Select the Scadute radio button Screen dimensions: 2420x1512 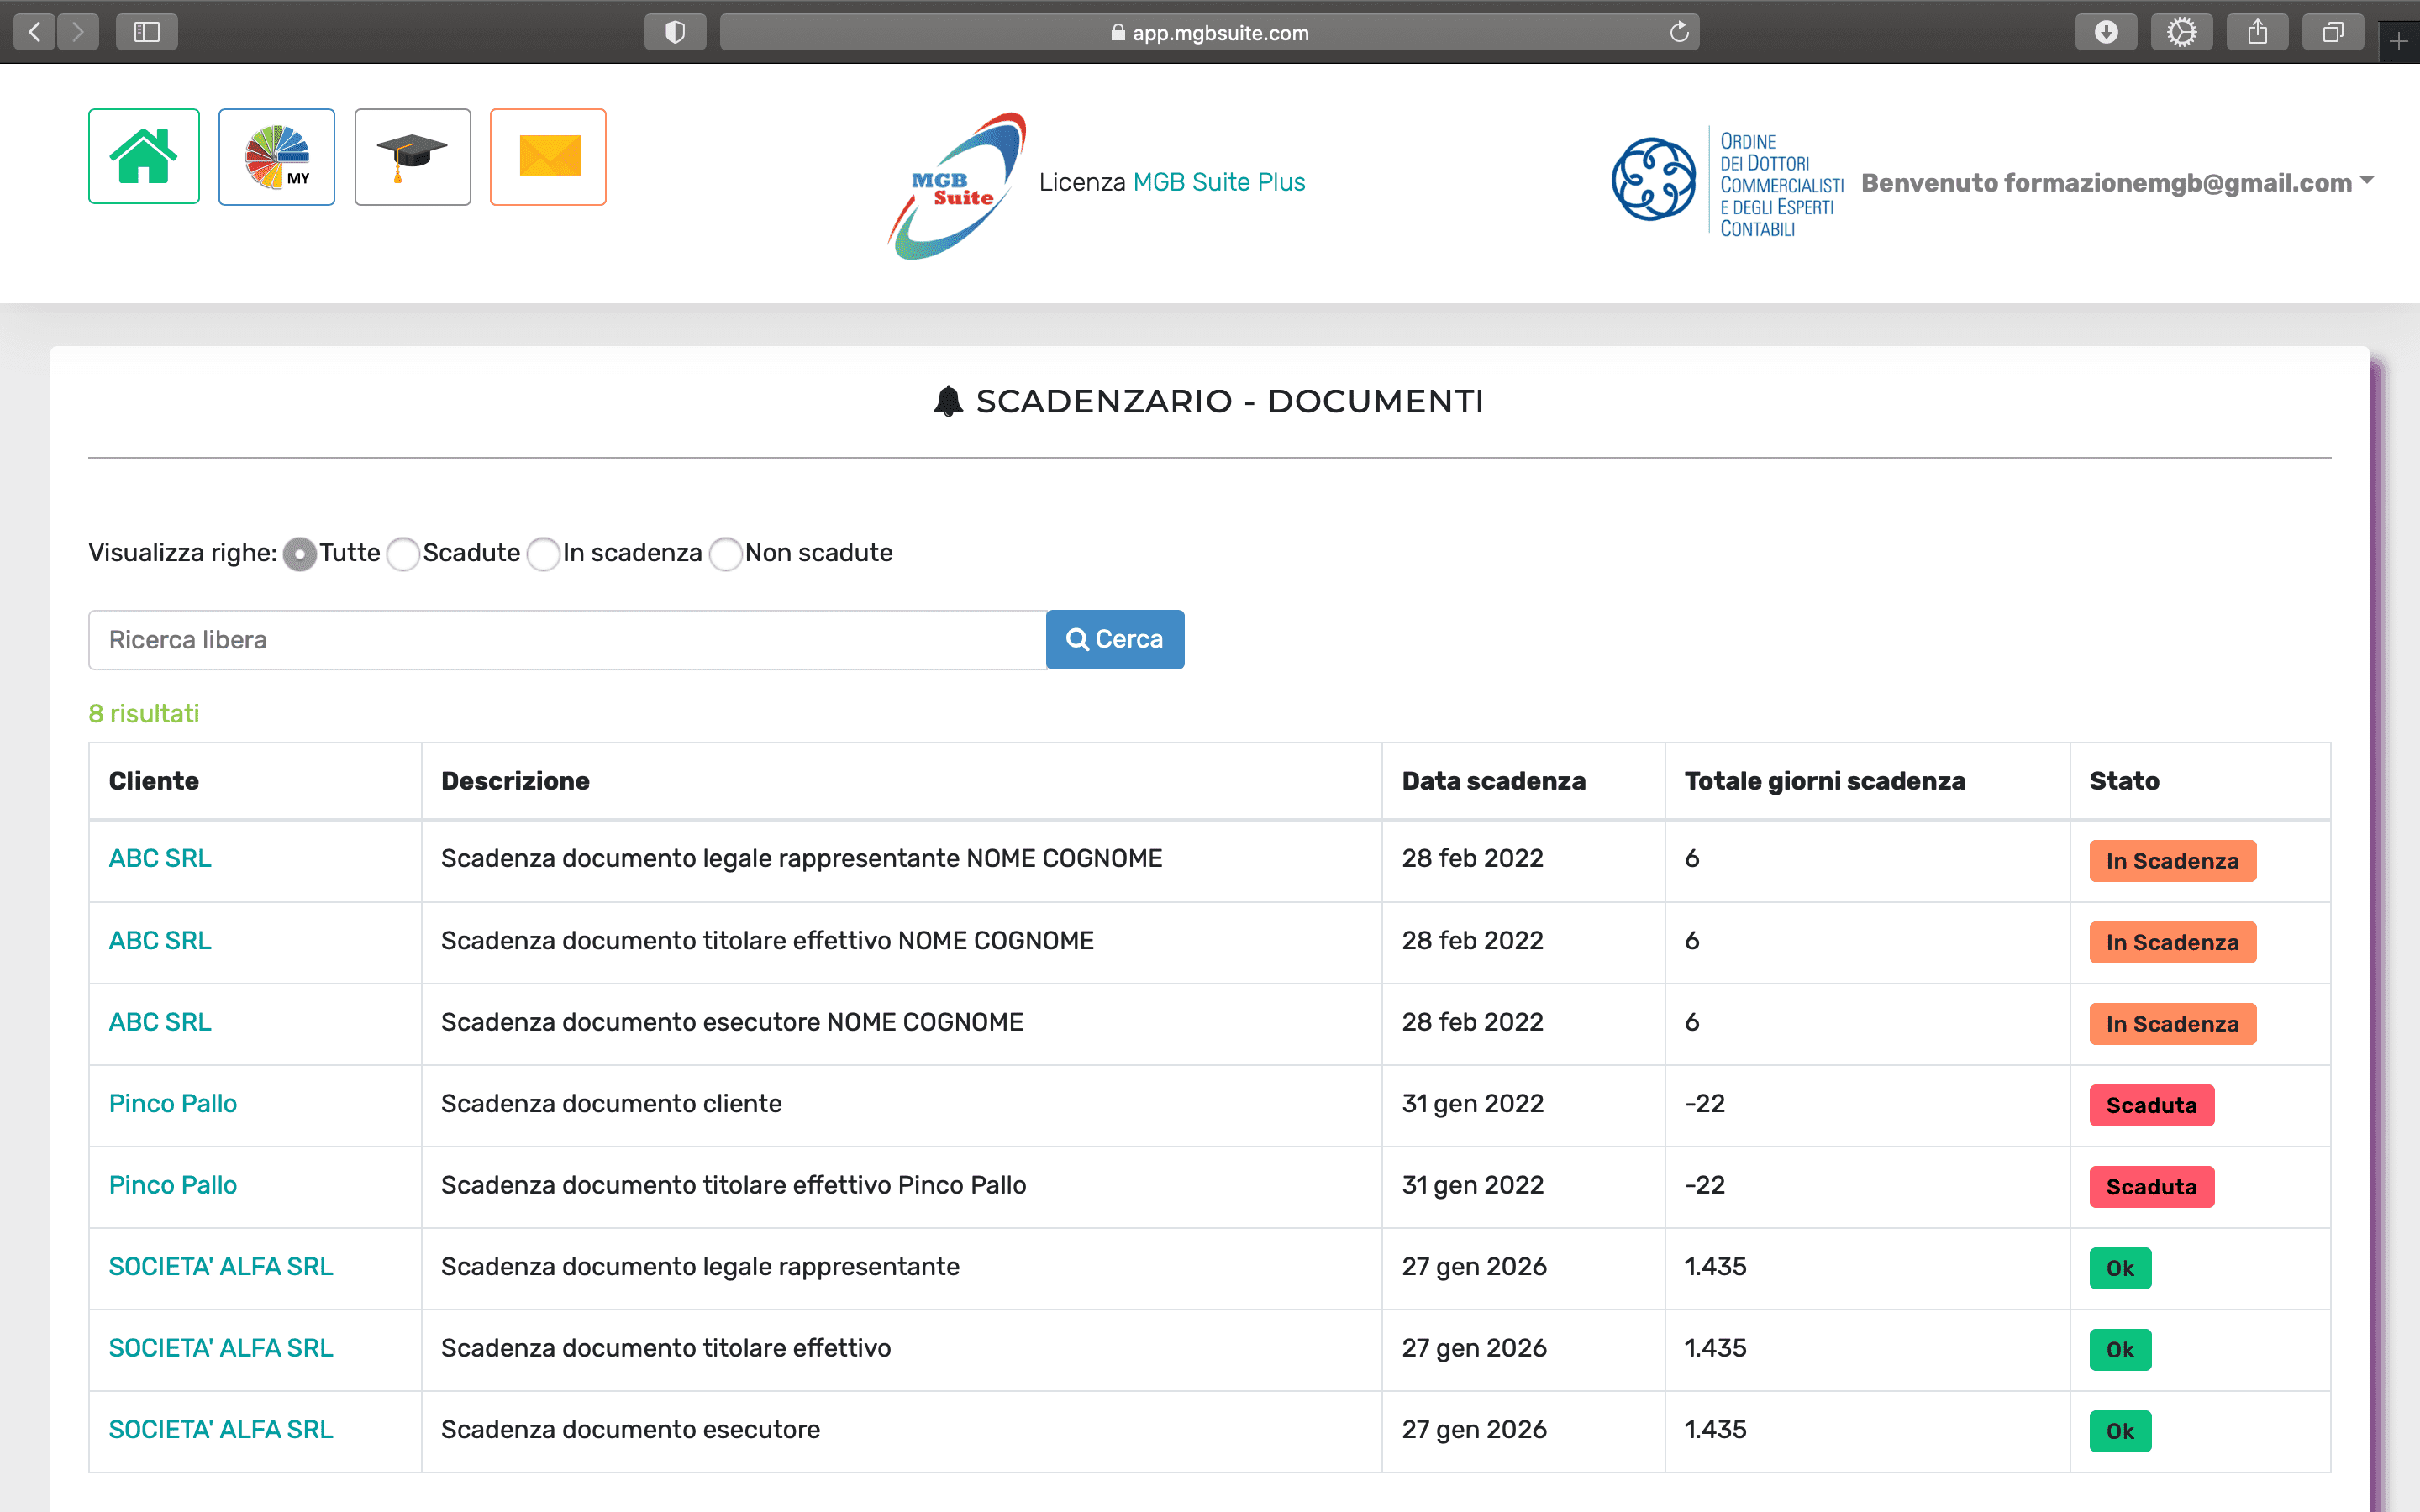[x=403, y=554]
